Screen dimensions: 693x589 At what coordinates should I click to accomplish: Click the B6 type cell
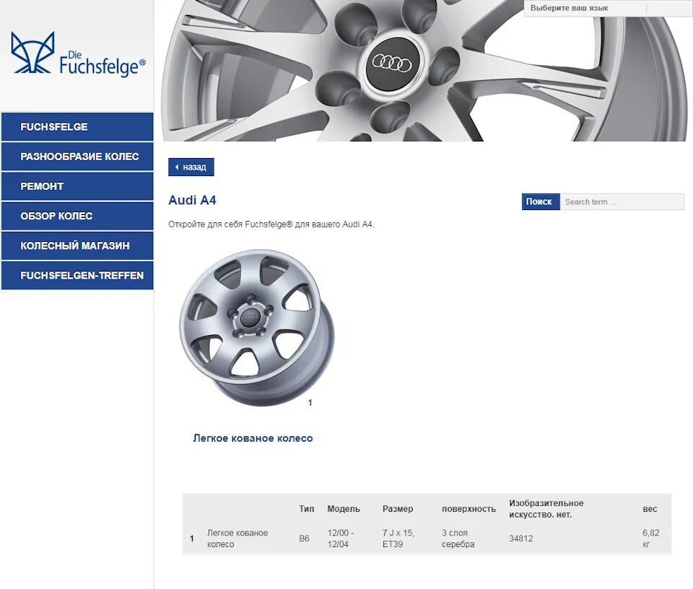[304, 538]
